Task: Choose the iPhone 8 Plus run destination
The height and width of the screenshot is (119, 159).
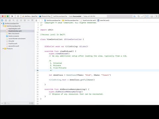Action: 45,16
